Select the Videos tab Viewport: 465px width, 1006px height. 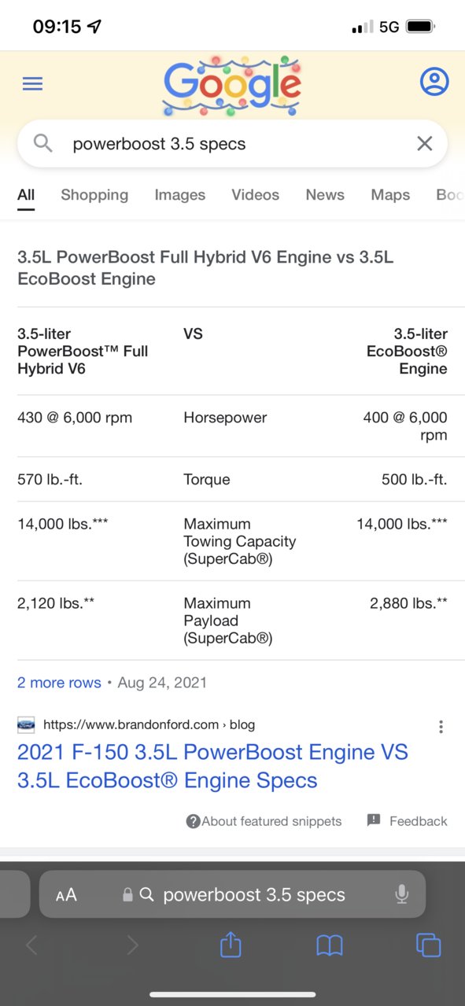click(x=255, y=195)
